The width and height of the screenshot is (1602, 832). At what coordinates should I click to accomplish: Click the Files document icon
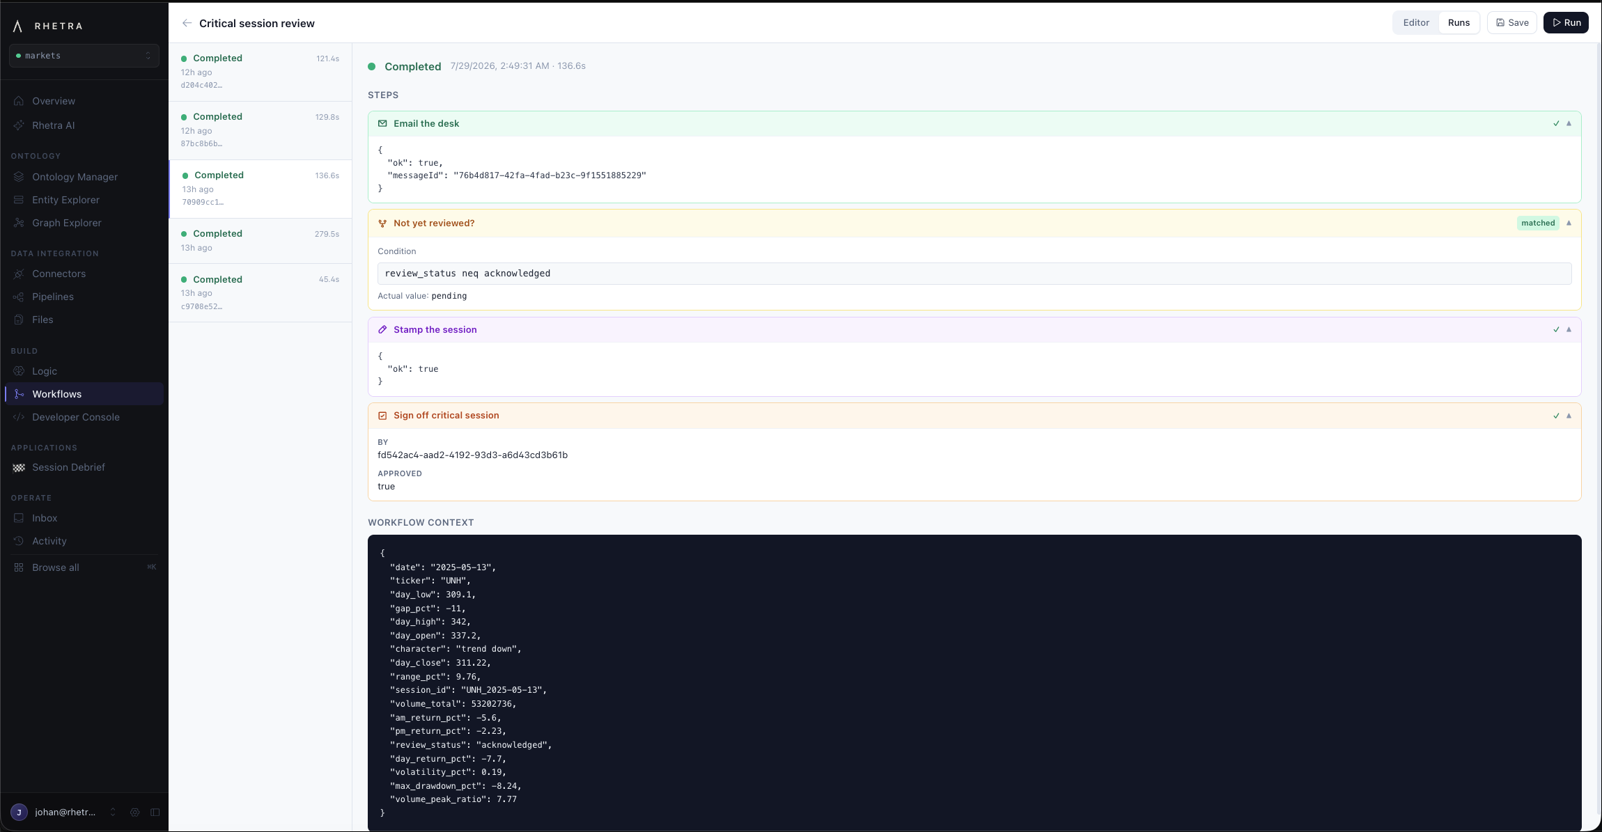click(x=19, y=320)
